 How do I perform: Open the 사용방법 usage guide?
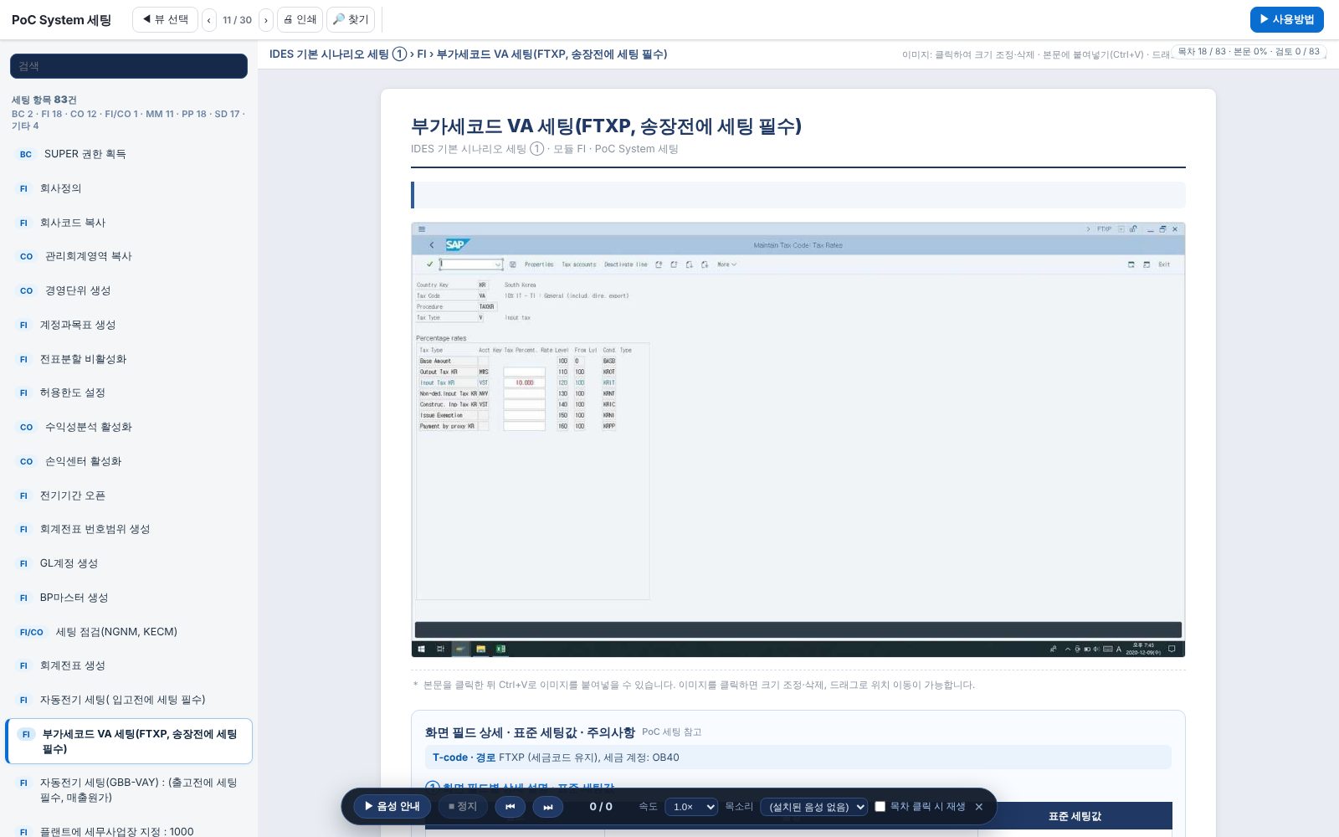point(1286,19)
